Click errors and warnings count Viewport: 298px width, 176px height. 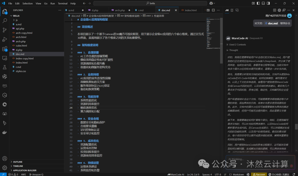pos(13,174)
